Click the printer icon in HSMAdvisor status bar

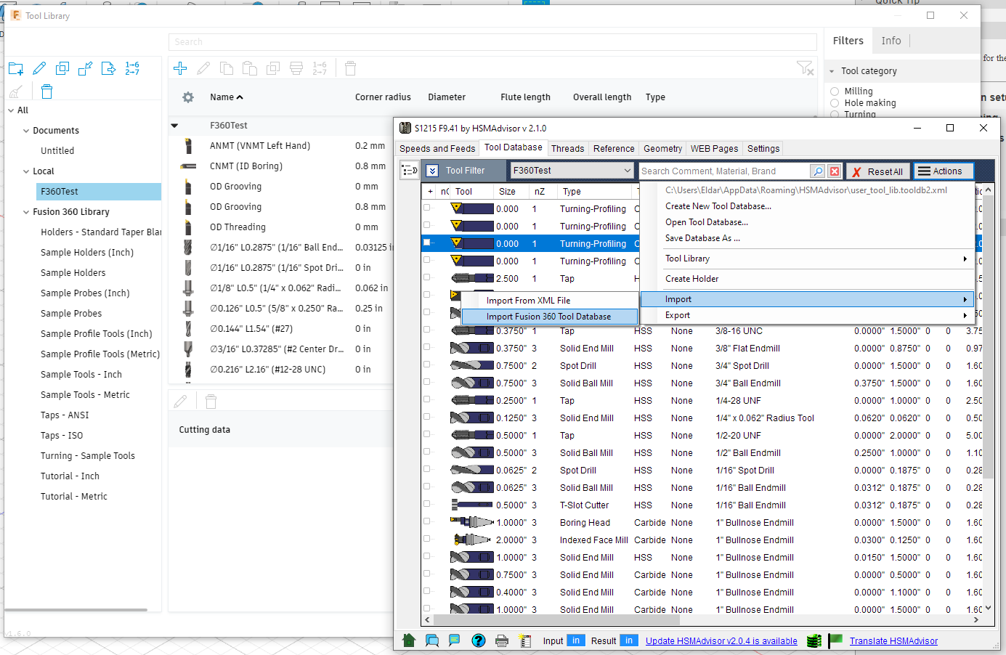(501, 640)
